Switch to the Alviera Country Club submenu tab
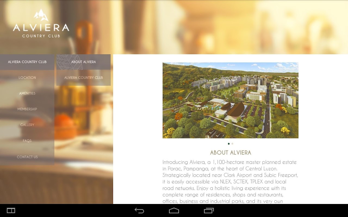 (83, 78)
